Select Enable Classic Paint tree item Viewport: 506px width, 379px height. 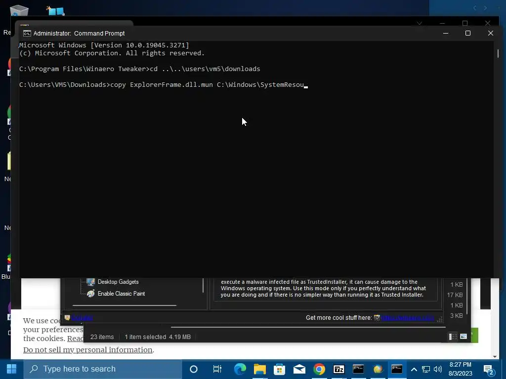pyautogui.click(x=121, y=294)
